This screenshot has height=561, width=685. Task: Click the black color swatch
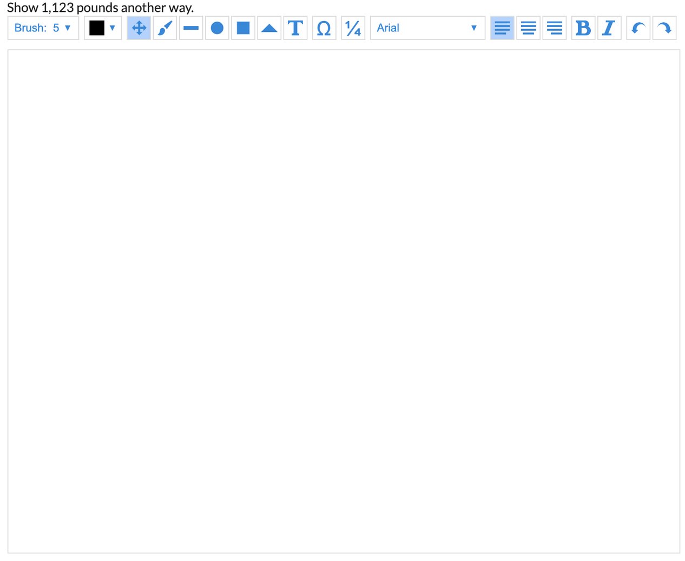coord(97,28)
